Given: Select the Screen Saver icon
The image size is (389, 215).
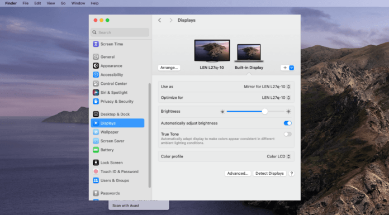Looking at the screenshot, I should coord(96,141).
